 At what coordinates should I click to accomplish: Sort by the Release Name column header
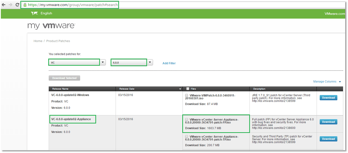(x=60, y=89)
